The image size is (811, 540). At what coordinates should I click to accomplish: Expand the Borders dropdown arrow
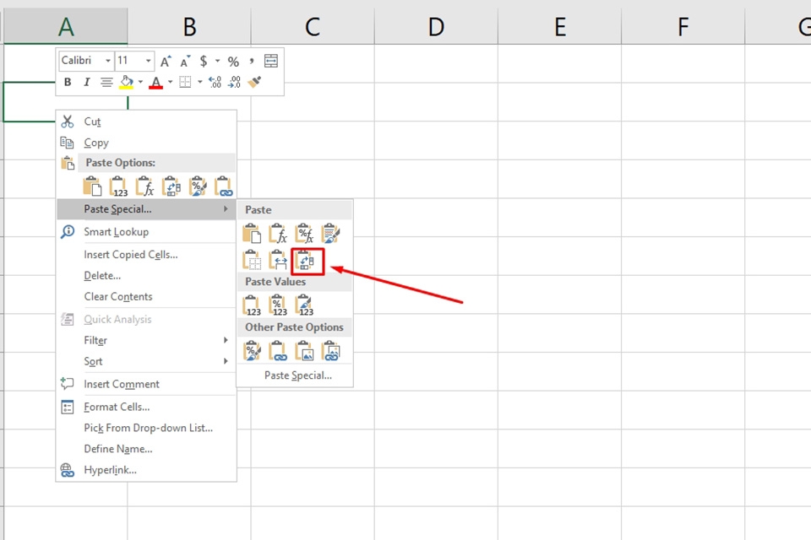(x=200, y=82)
